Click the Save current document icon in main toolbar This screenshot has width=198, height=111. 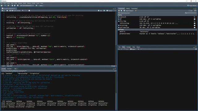click(12, 6)
